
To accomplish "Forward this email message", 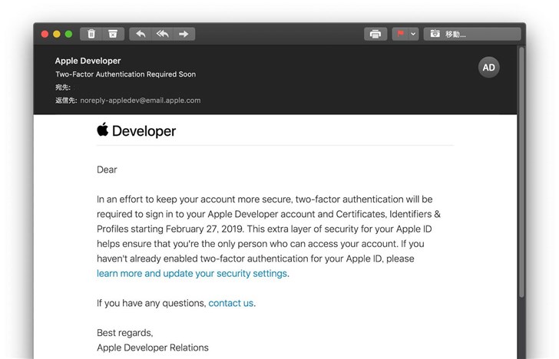I will 184,34.
